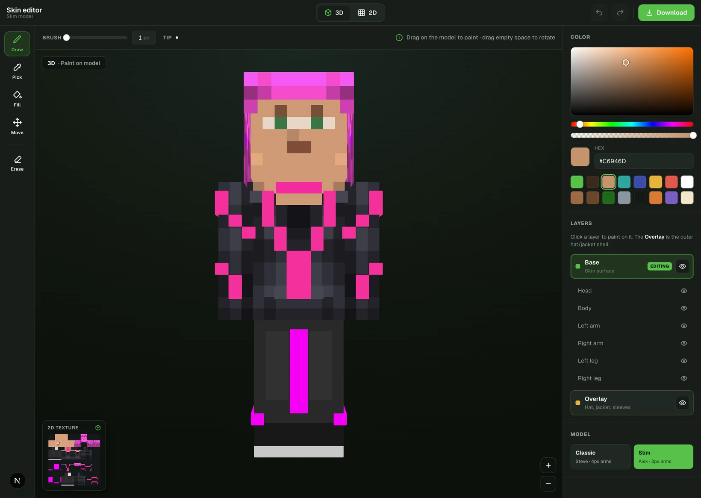The width and height of the screenshot is (701, 498).
Task: Click the cube icon in 2D Texture panel
Action: (x=98, y=427)
